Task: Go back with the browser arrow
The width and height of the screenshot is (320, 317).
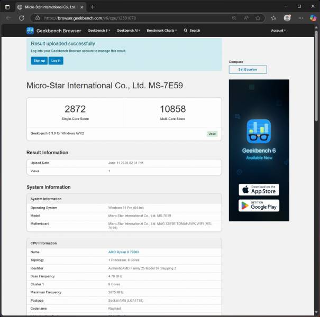Action: click(8, 18)
